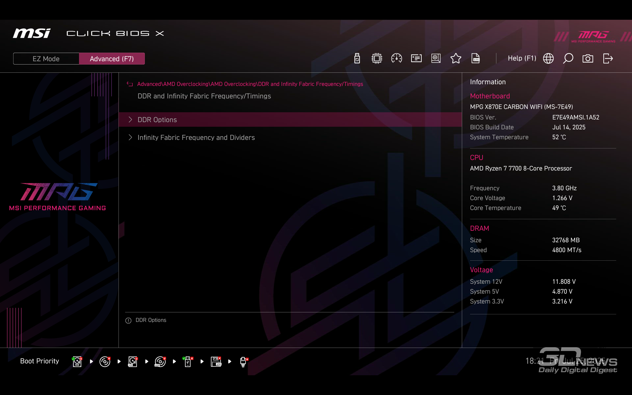Click MPG X870E CARBON WIFI motherboard name
632x395 pixels.
521,107
